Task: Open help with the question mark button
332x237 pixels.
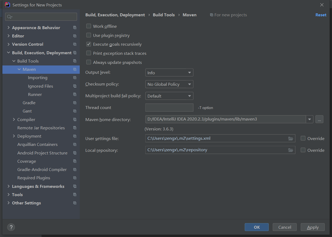Action: (x=11, y=227)
